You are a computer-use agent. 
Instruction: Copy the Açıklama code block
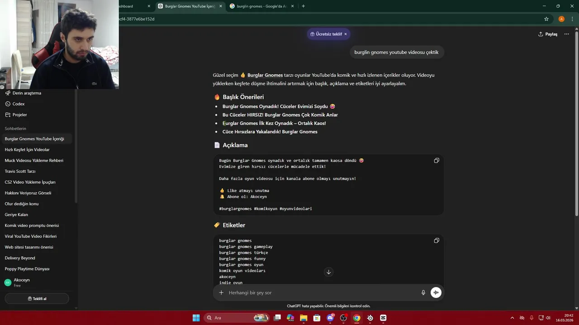437,161
